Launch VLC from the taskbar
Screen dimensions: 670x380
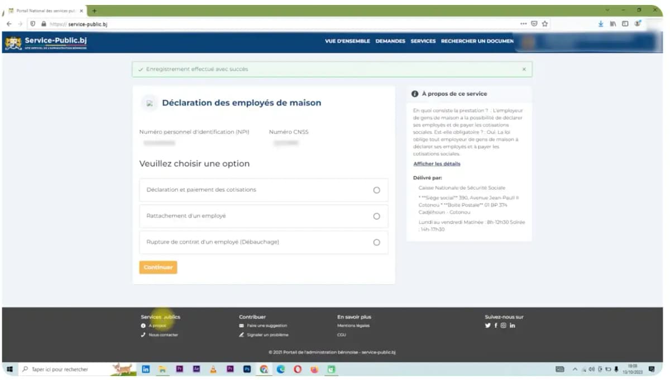214,369
